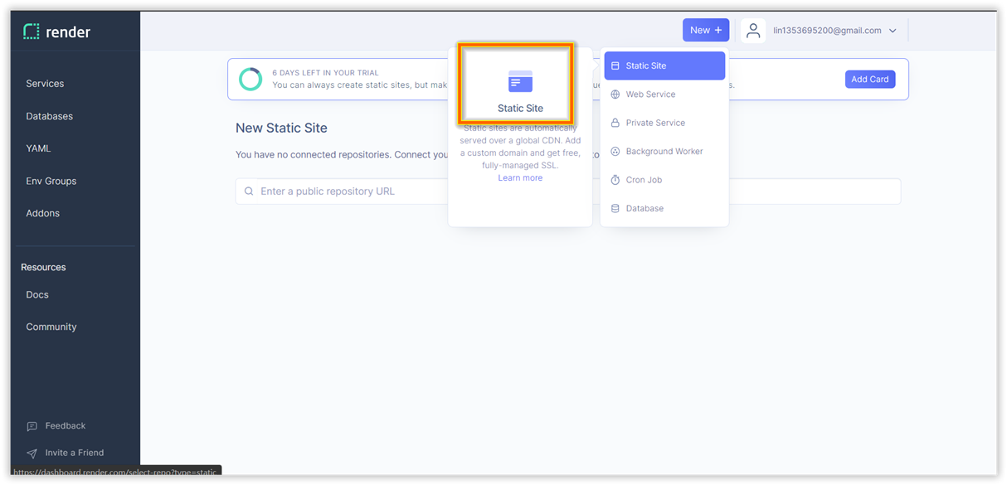Image resolution: width=1007 pixels, height=485 pixels.
Task: Choose Web Service from New menu
Action: click(x=664, y=95)
